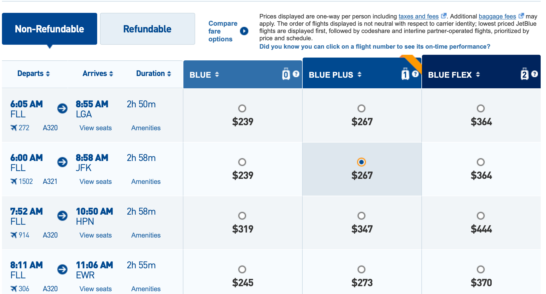Click the Blue Flex two-bag luggage icon
This screenshot has width=546, height=294.
[x=524, y=74]
